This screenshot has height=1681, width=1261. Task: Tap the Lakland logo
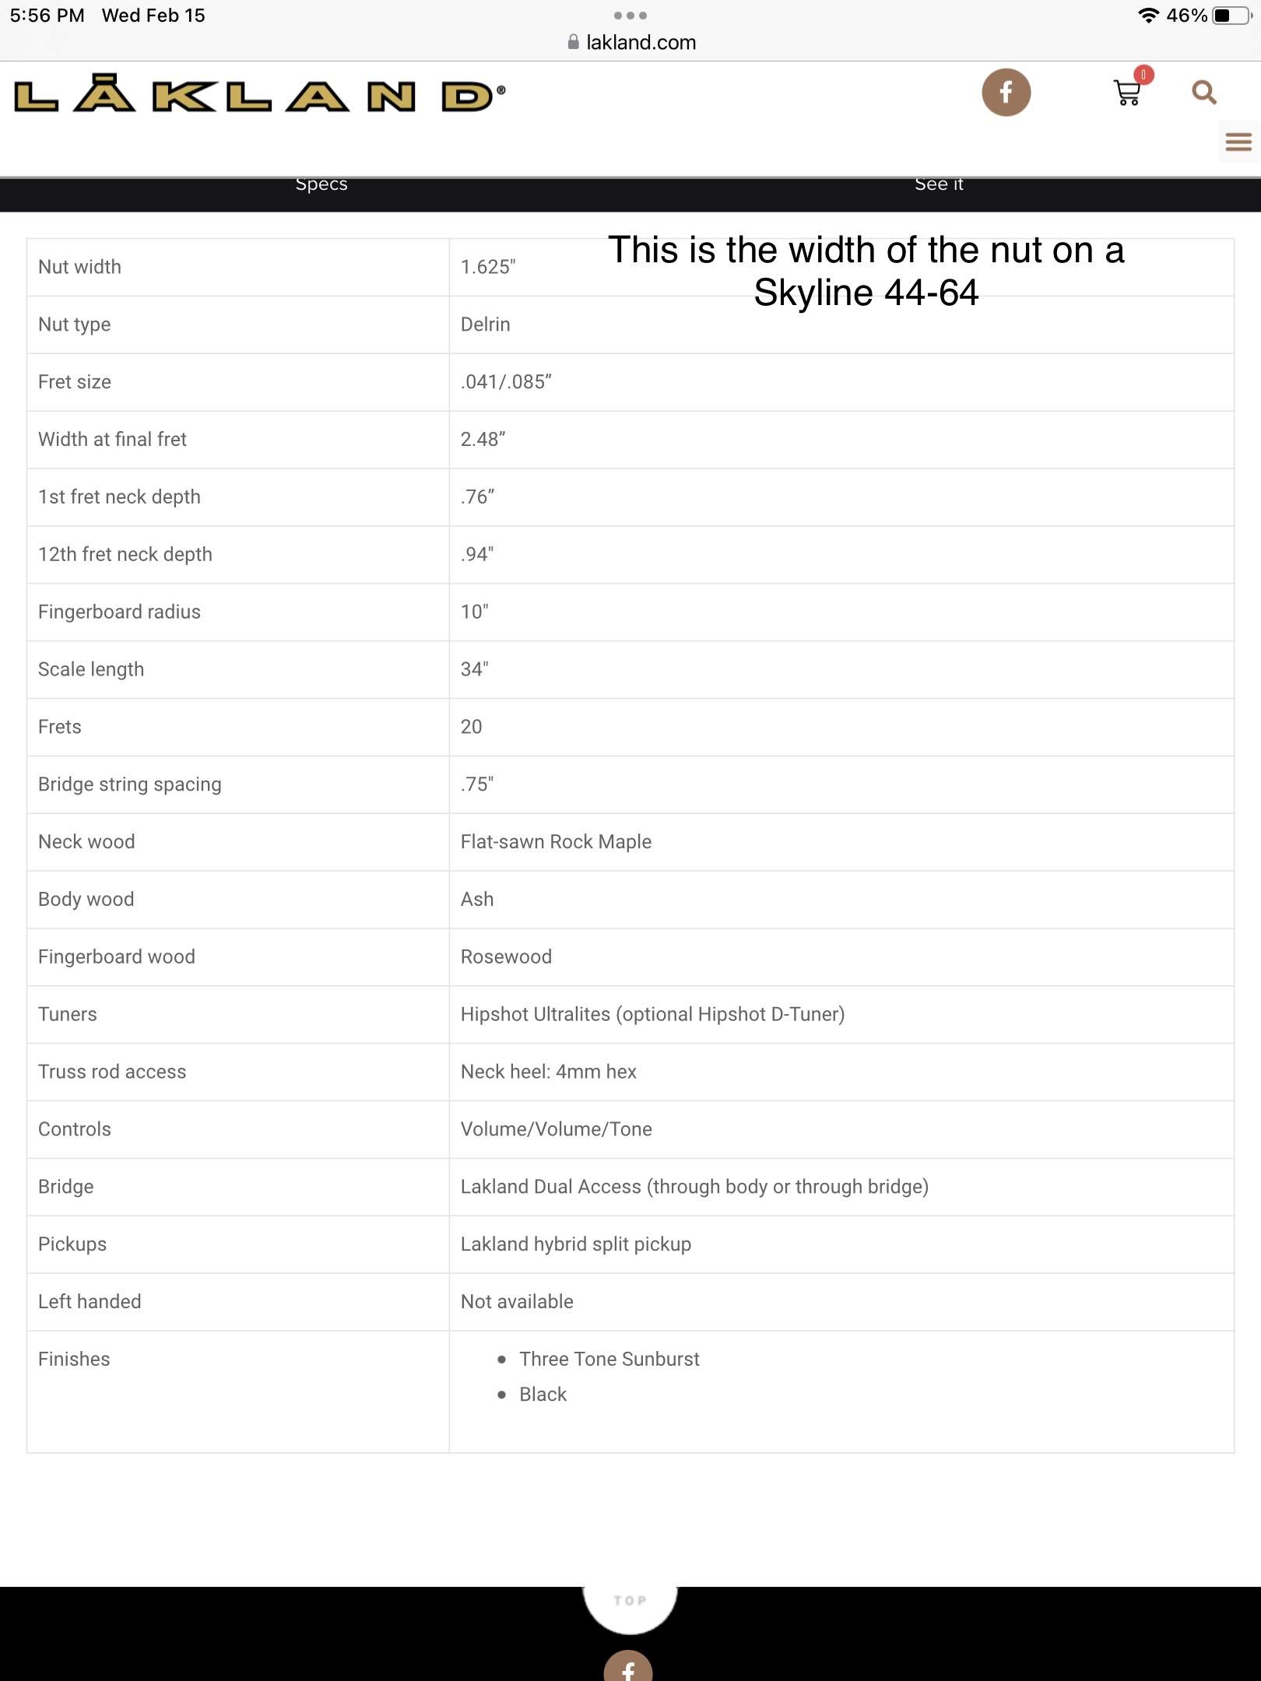click(260, 95)
